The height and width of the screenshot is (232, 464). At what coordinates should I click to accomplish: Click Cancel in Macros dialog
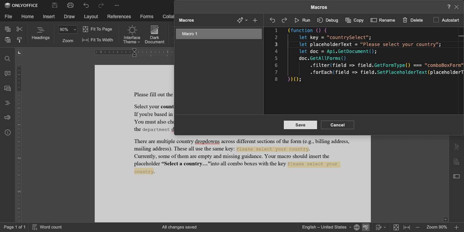click(338, 125)
